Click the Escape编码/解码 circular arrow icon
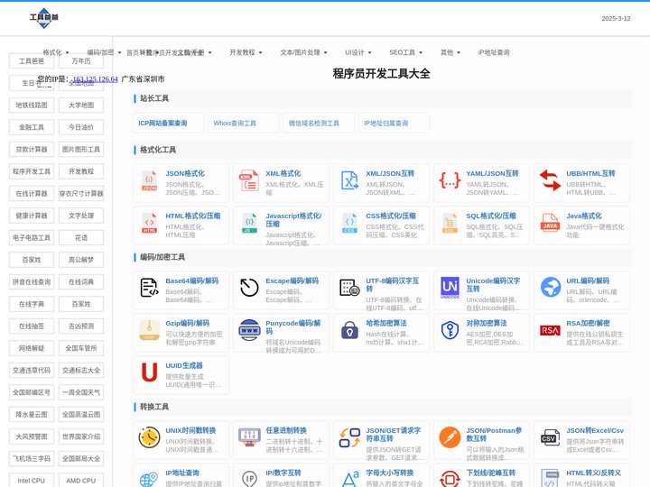Screen dimensions: 650x487 (249, 288)
